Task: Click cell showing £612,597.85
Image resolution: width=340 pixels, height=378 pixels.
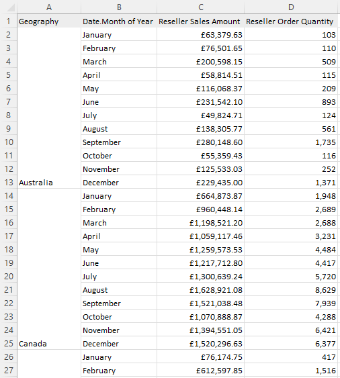Action: tap(200, 371)
